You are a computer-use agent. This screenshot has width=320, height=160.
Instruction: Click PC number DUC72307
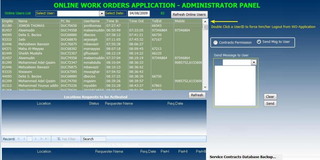point(69,54)
